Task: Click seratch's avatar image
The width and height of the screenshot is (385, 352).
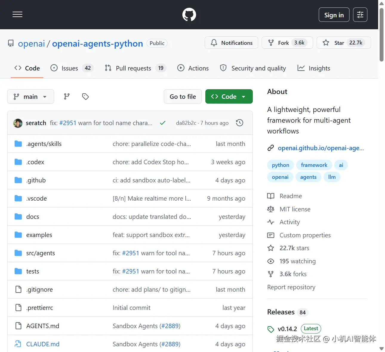Action: click(18, 123)
